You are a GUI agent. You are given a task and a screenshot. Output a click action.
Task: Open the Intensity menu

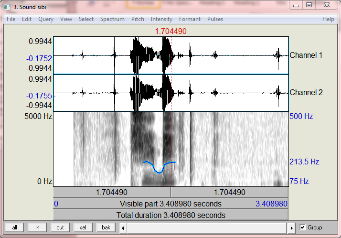(x=161, y=19)
